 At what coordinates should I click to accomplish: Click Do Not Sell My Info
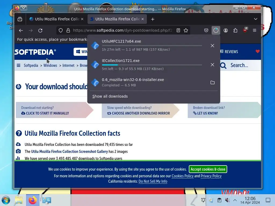pyautogui.click(x=153, y=181)
